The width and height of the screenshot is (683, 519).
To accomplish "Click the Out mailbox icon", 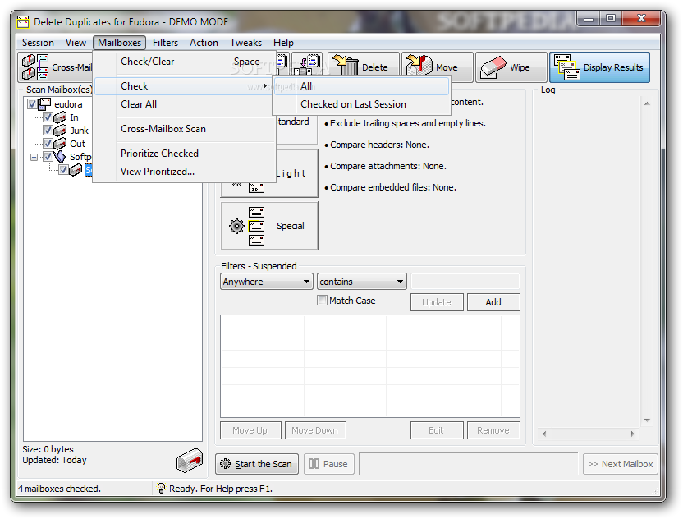I will click(60, 144).
